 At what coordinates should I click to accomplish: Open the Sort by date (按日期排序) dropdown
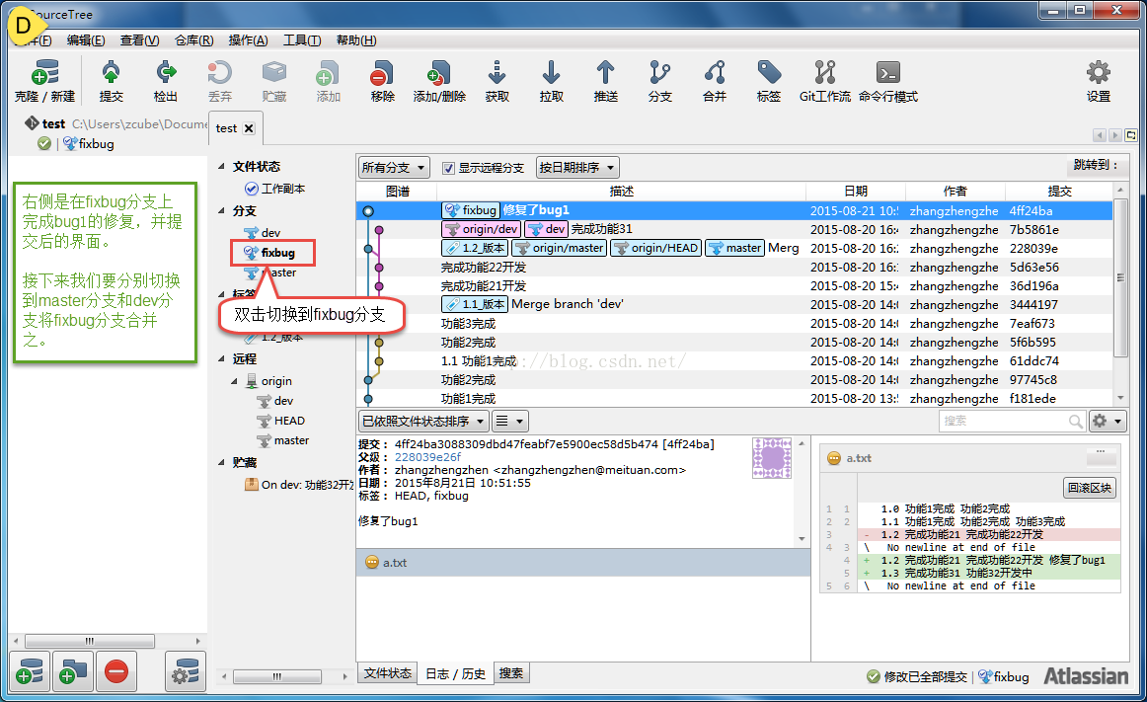point(577,168)
